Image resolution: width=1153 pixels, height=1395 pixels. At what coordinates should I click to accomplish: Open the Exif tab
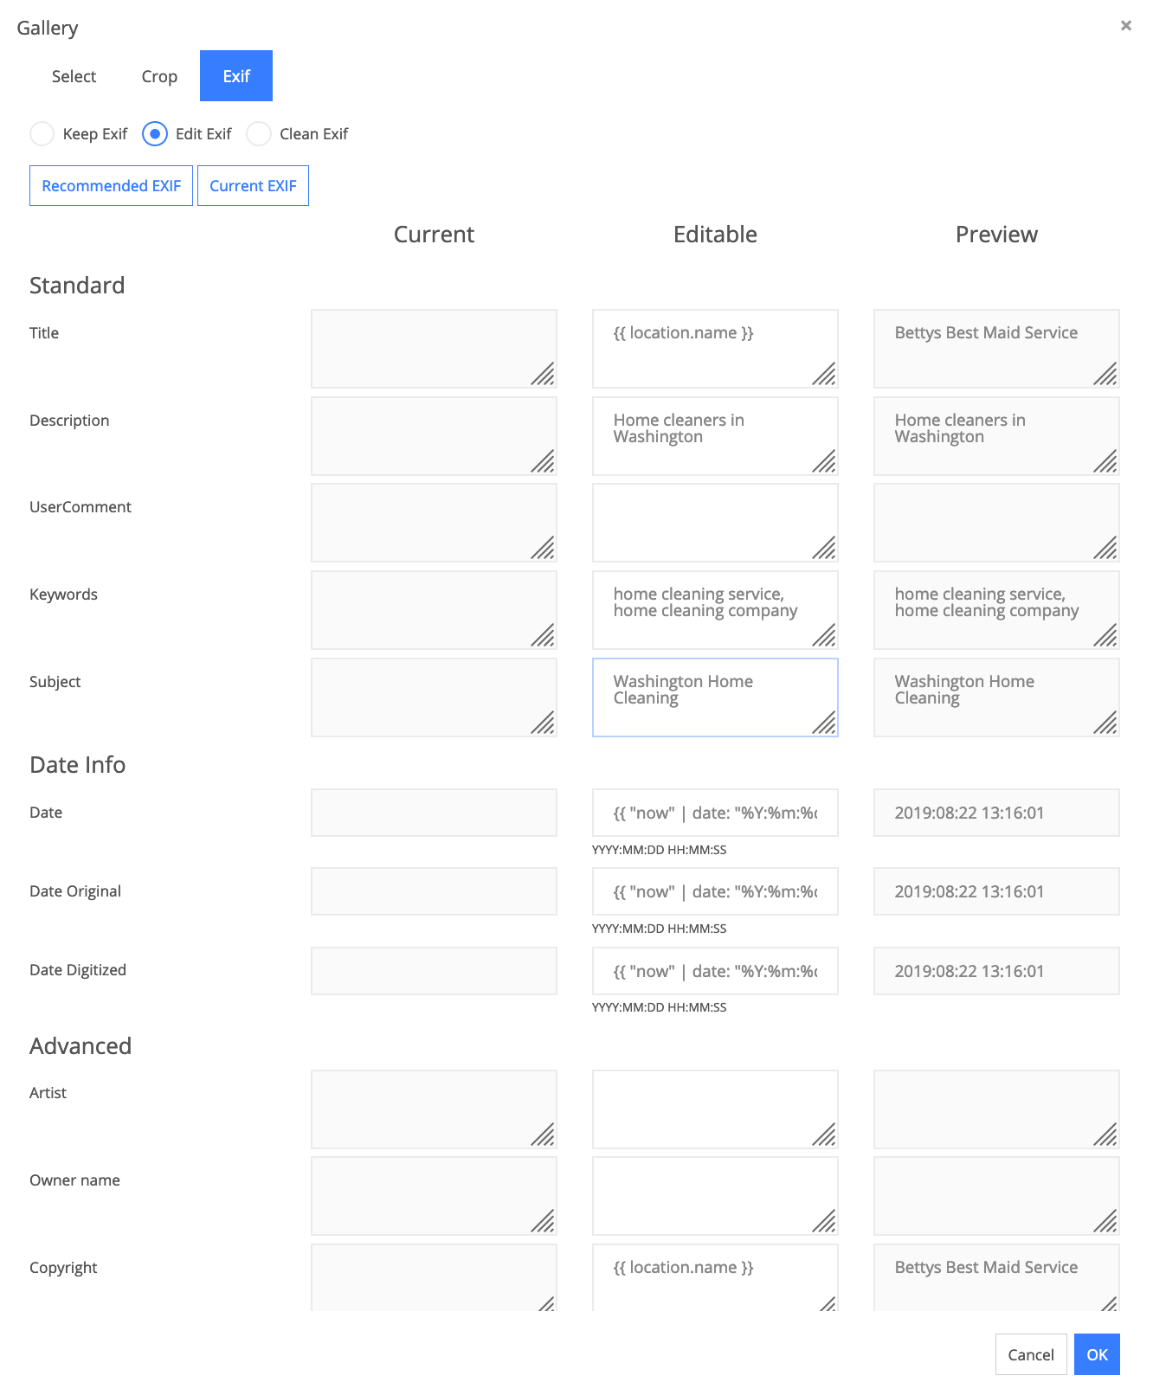(236, 76)
